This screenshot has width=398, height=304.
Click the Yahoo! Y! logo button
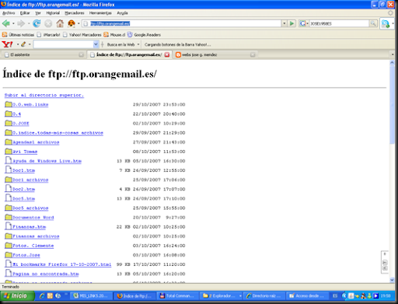pyautogui.click(x=7, y=44)
